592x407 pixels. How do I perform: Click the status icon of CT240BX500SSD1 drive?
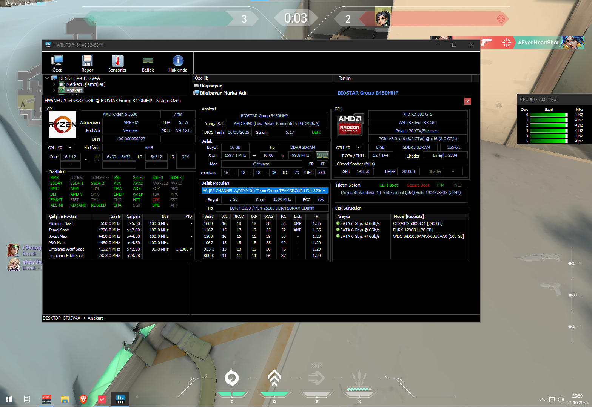coord(338,223)
